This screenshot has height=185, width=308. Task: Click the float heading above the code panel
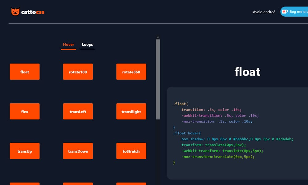click(247, 72)
